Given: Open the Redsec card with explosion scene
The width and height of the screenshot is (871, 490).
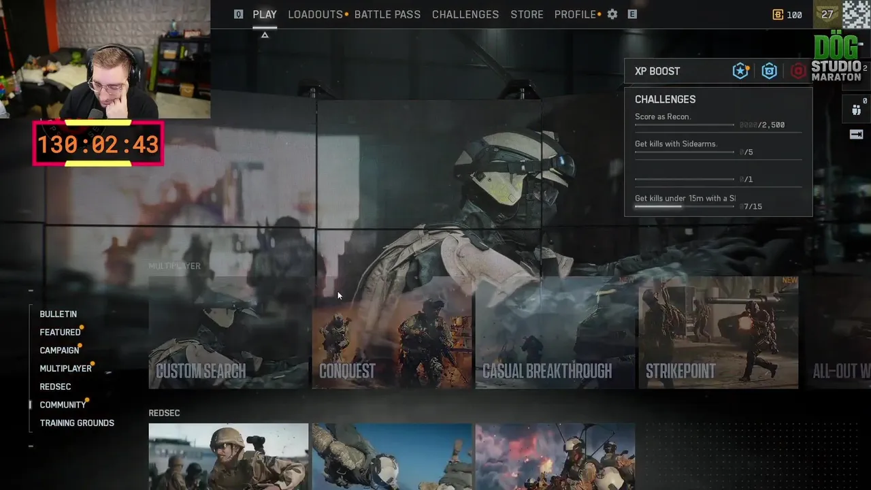Looking at the screenshot, I should (x=555, y=457).
